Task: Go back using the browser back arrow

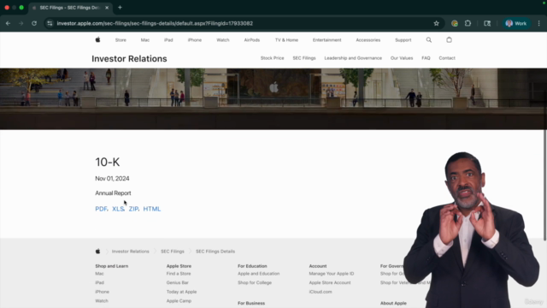Action: [x=8, y=23]
